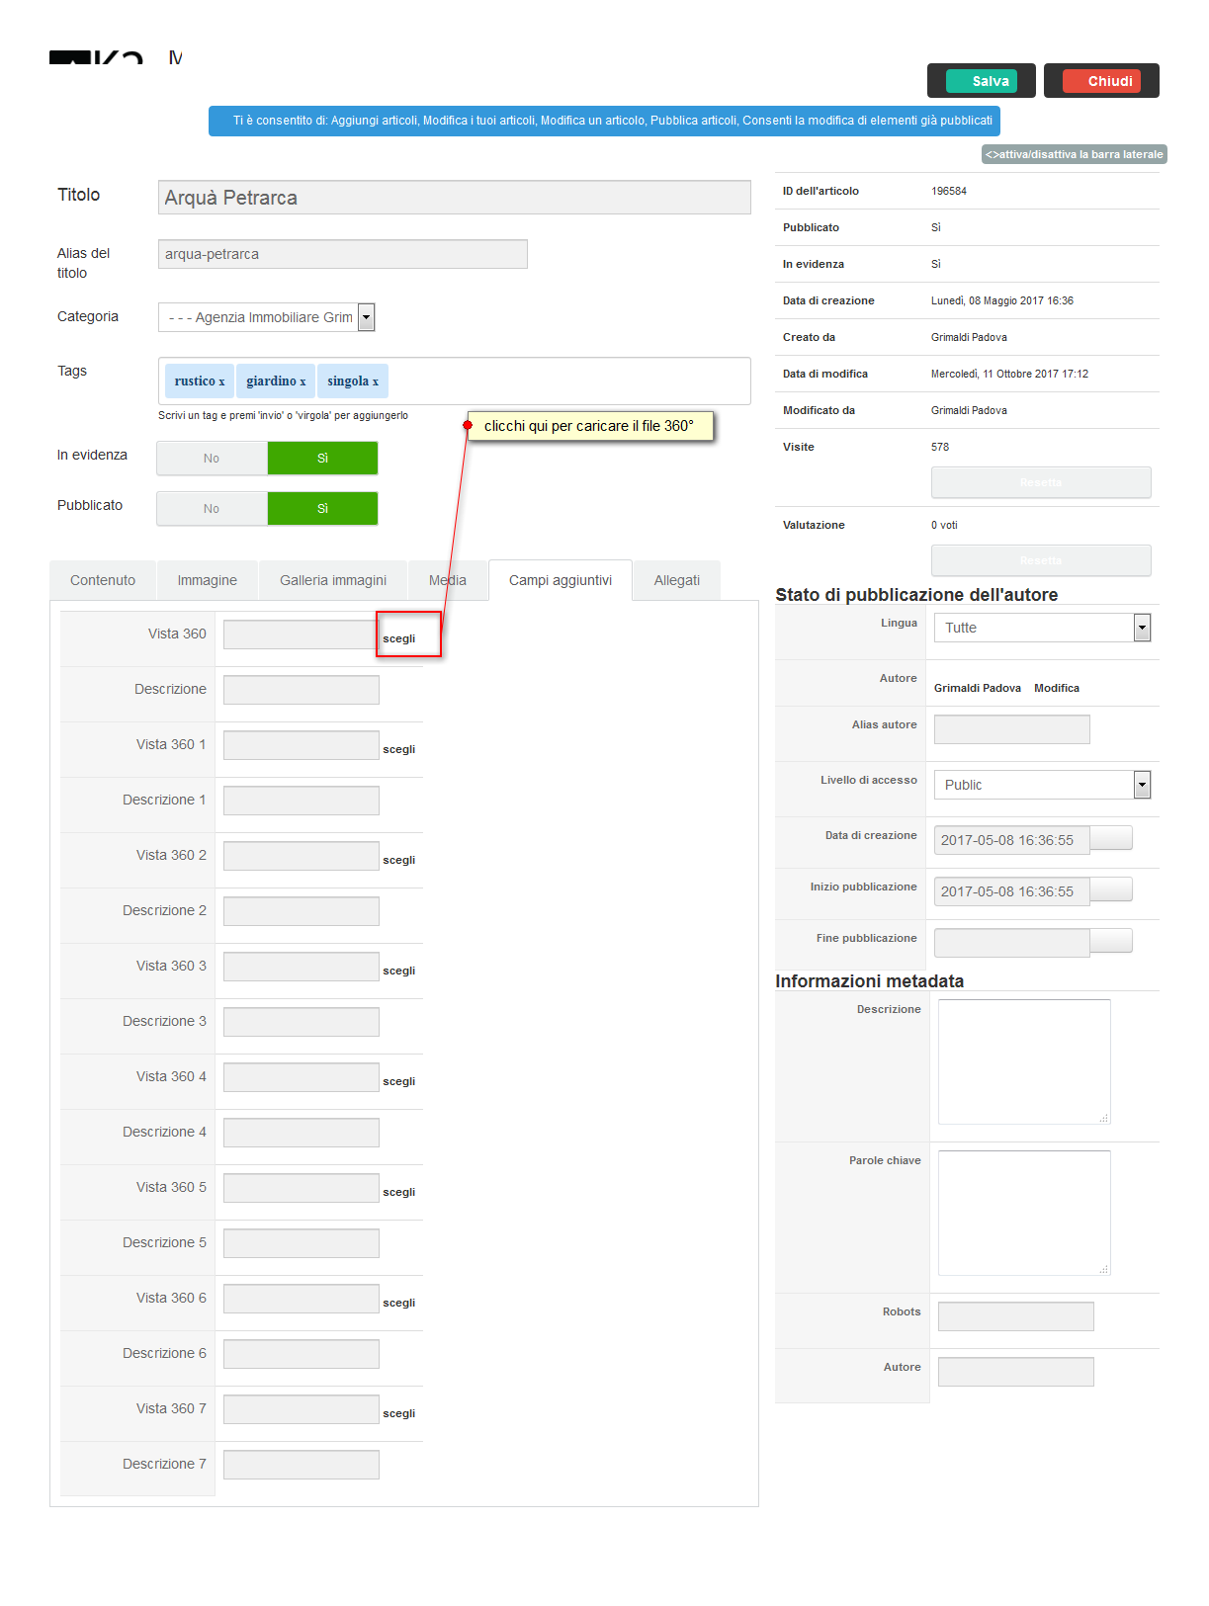1209x1606 pixels.
Task: Expand the Categoria dropdown
Action: pos(366,317)
